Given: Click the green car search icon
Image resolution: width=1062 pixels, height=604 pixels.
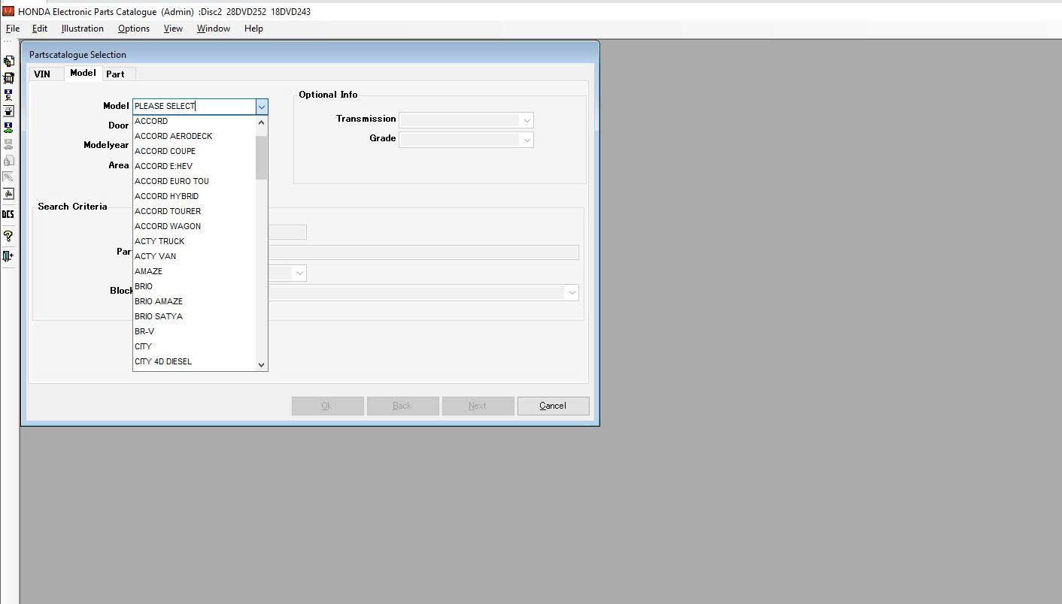Looking at the screenshot, I should 8,128.
